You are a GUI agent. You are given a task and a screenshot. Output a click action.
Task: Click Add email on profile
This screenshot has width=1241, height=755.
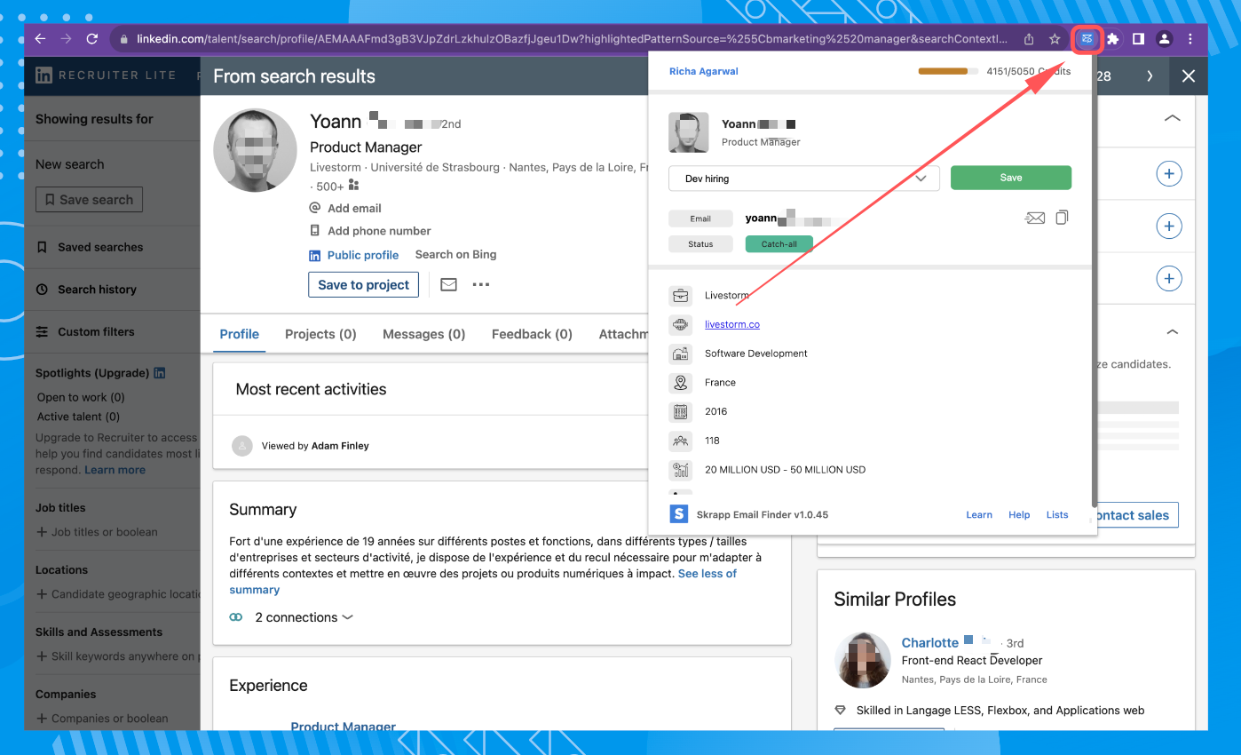coord(354,208)
